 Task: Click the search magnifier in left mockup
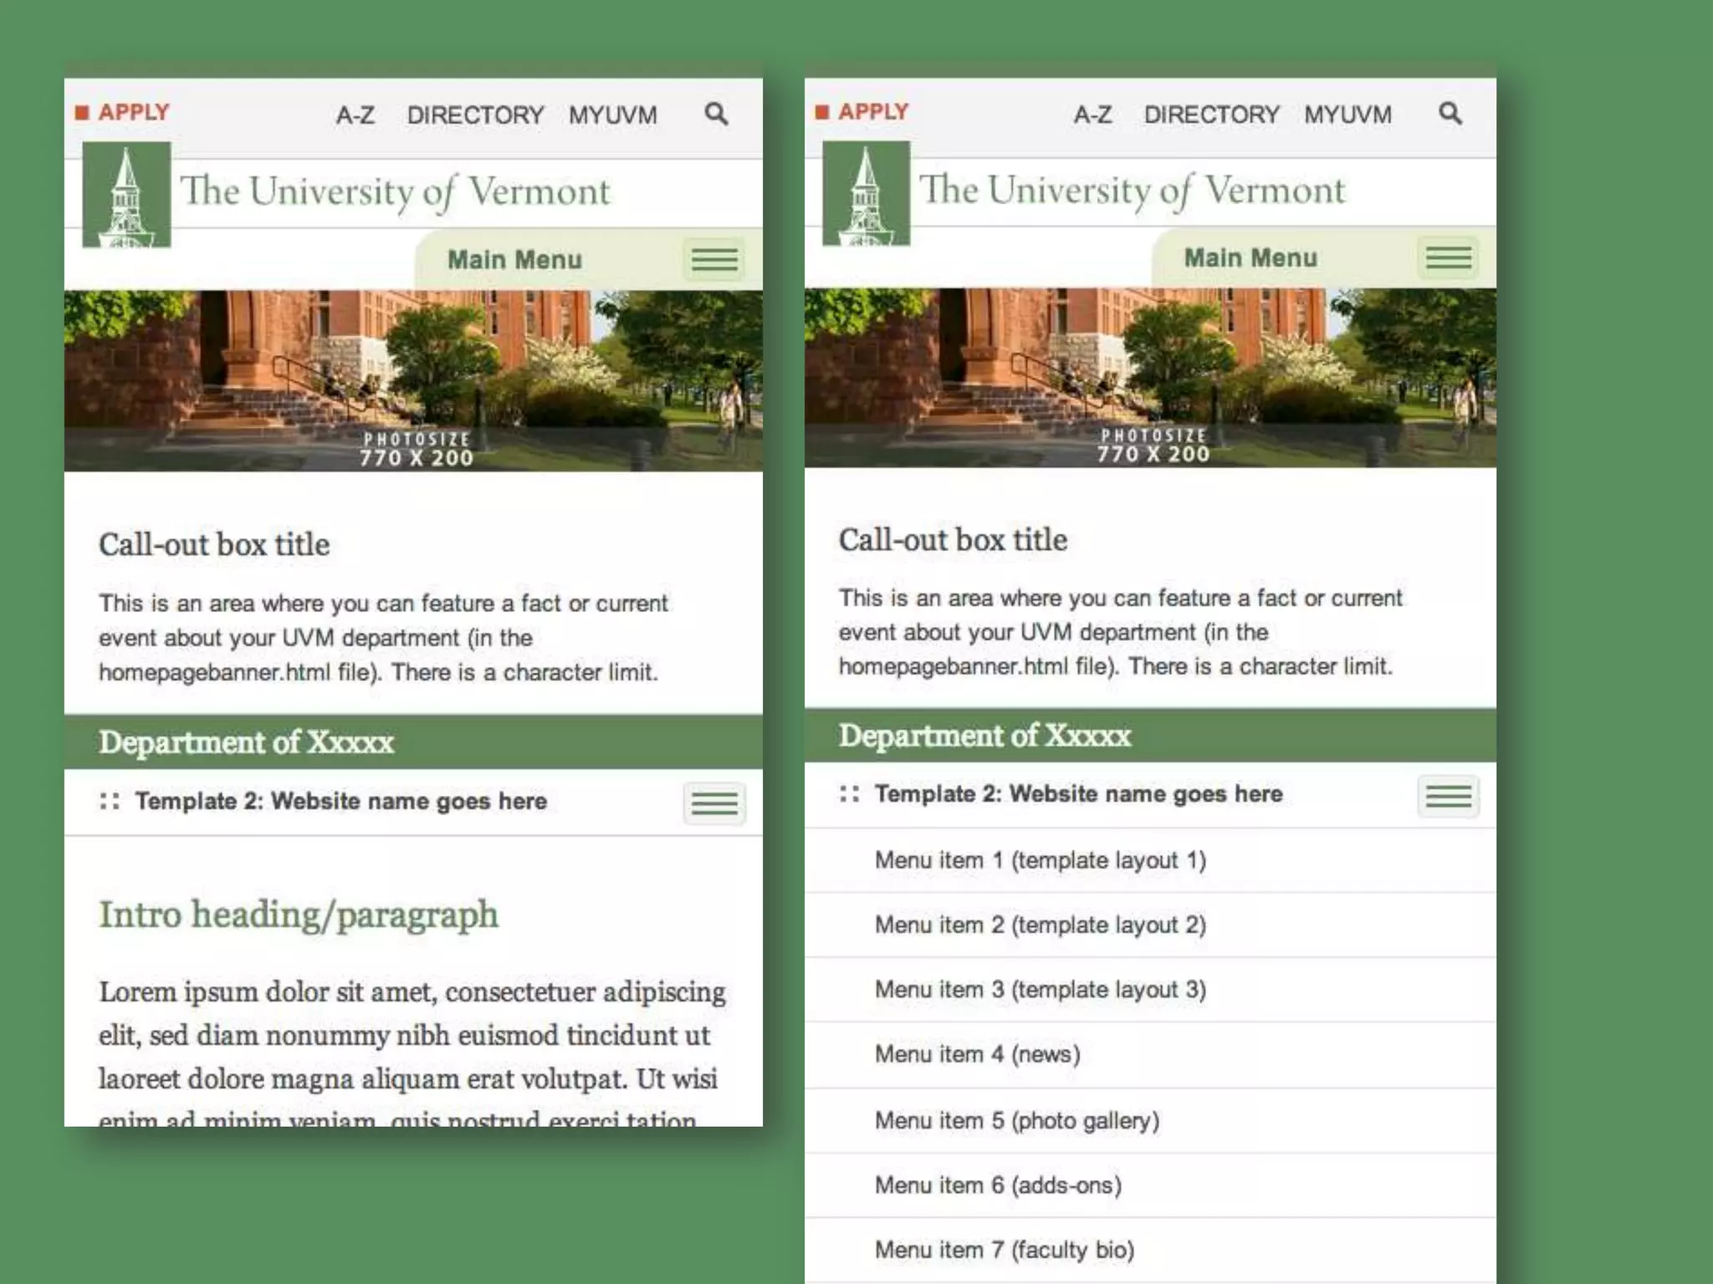click(x=716, y=114)
